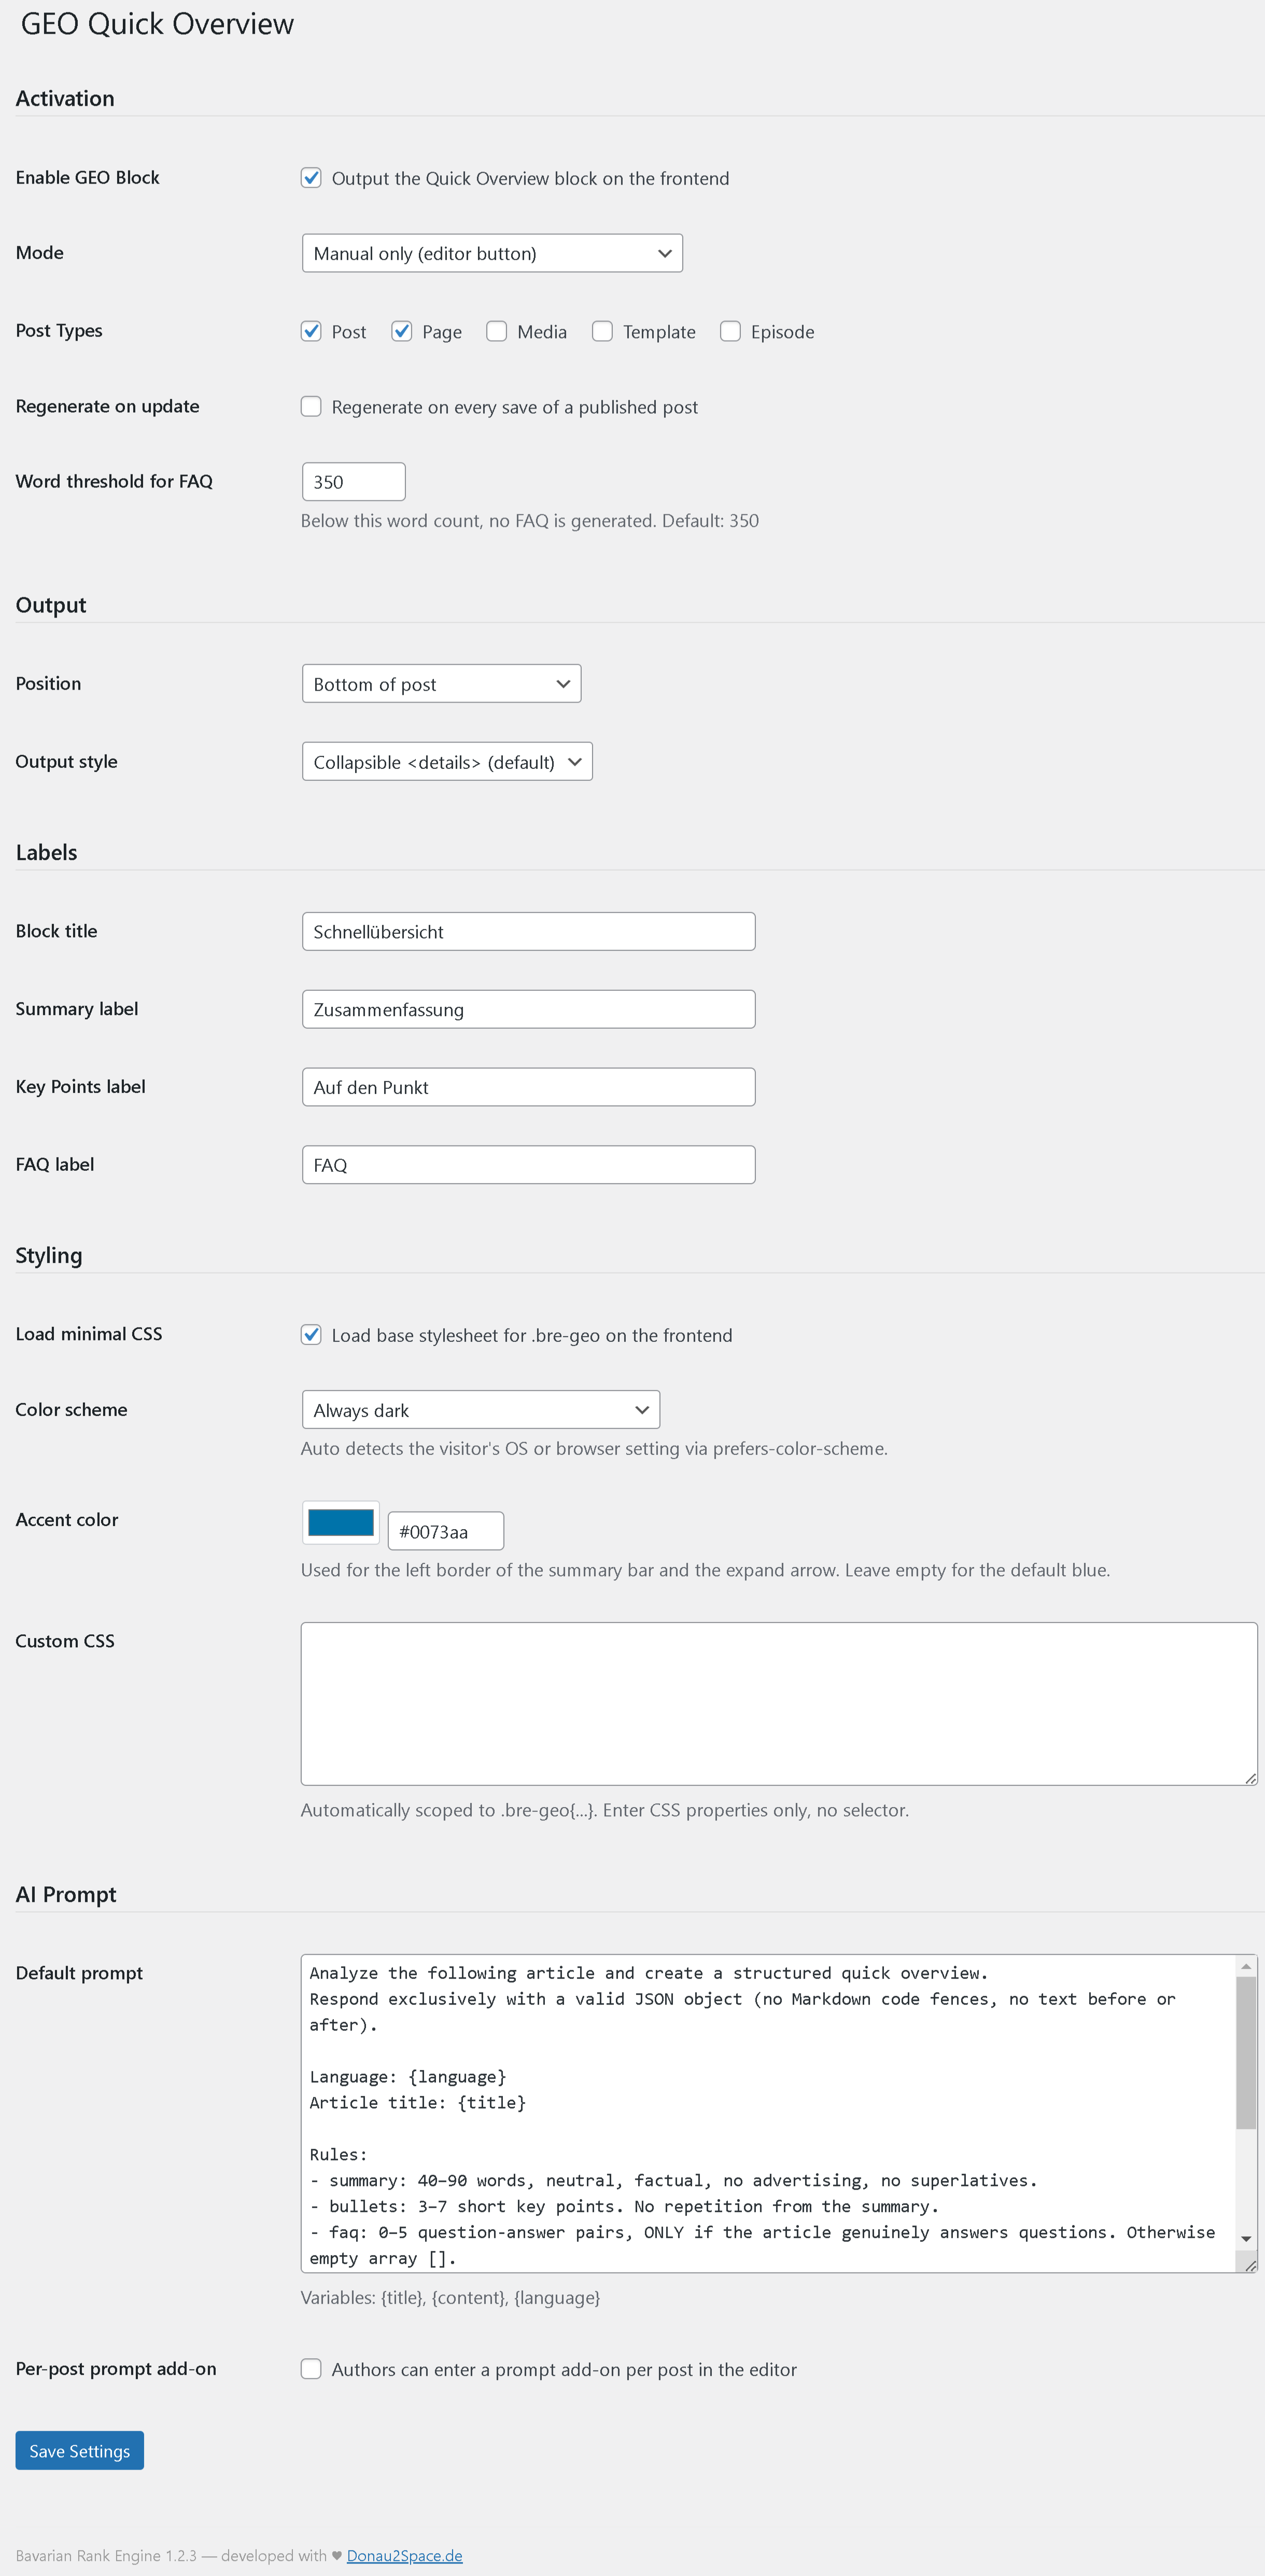Click inside the Custom CSS textarea
Viewport: 1265px width, 2576px height.
coord(778,1703)
